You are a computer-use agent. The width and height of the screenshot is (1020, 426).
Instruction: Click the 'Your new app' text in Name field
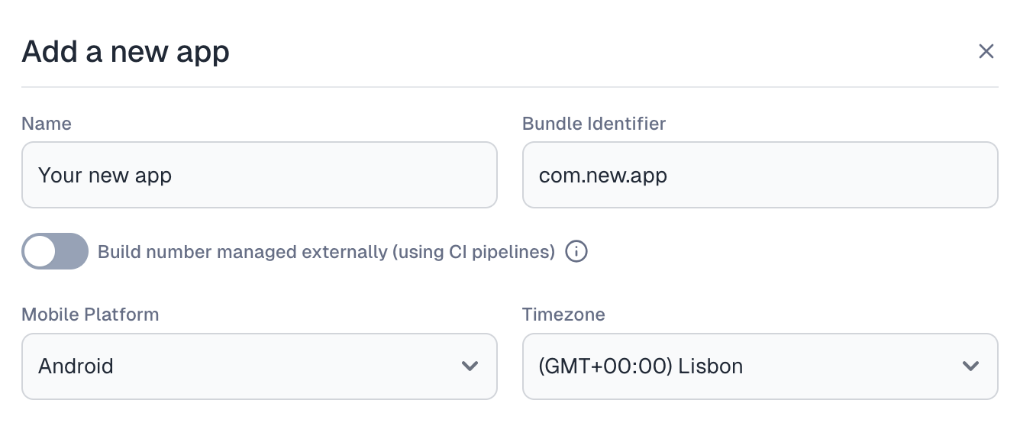tap(105, 176)
